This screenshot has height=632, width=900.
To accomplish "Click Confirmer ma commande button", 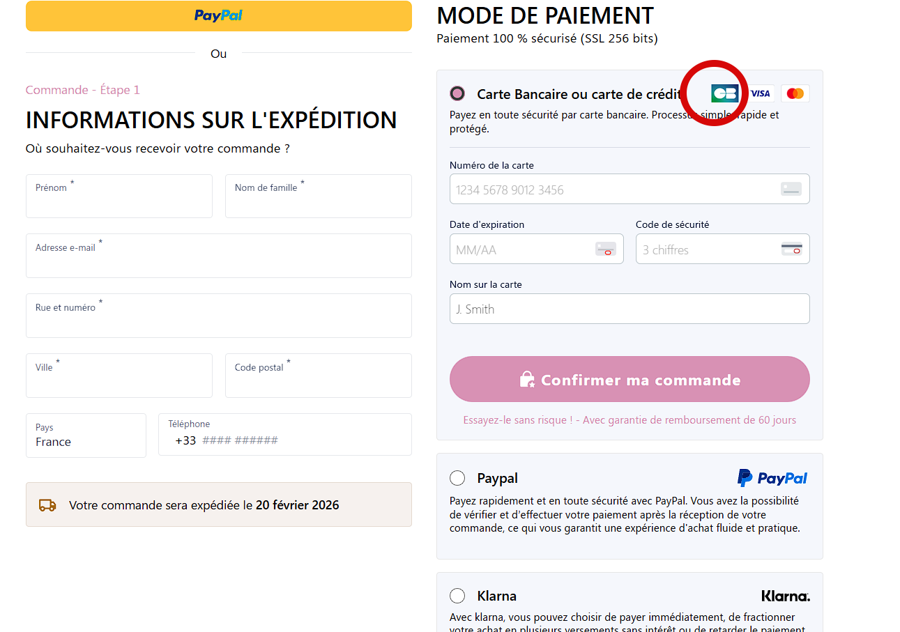I will [630, 379].
